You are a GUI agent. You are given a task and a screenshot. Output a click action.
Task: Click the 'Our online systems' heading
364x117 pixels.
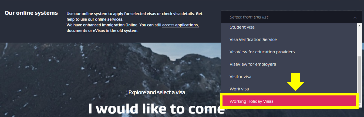(31, 13)
